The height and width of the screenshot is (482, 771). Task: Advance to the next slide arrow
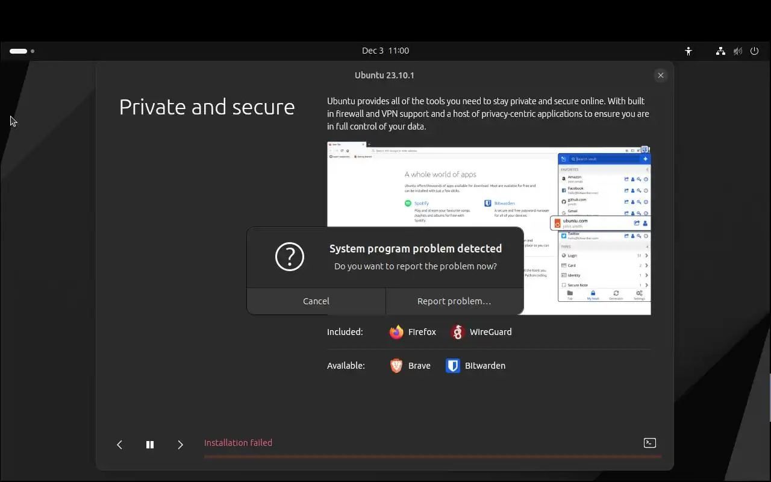coord(180,445)
